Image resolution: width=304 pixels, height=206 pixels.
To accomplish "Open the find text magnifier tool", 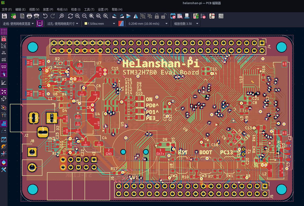I will pos(62,16).
